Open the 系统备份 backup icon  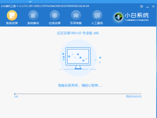(33, 15)
